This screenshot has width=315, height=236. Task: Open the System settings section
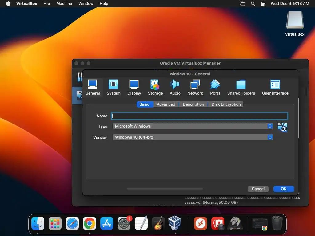[x=114, y=88]
